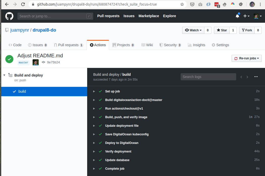Image resolution: width=265 pixels, height=176 pixels.
Task: Open the gear extension icon in toolbar
Action: [x=241, y=4]
